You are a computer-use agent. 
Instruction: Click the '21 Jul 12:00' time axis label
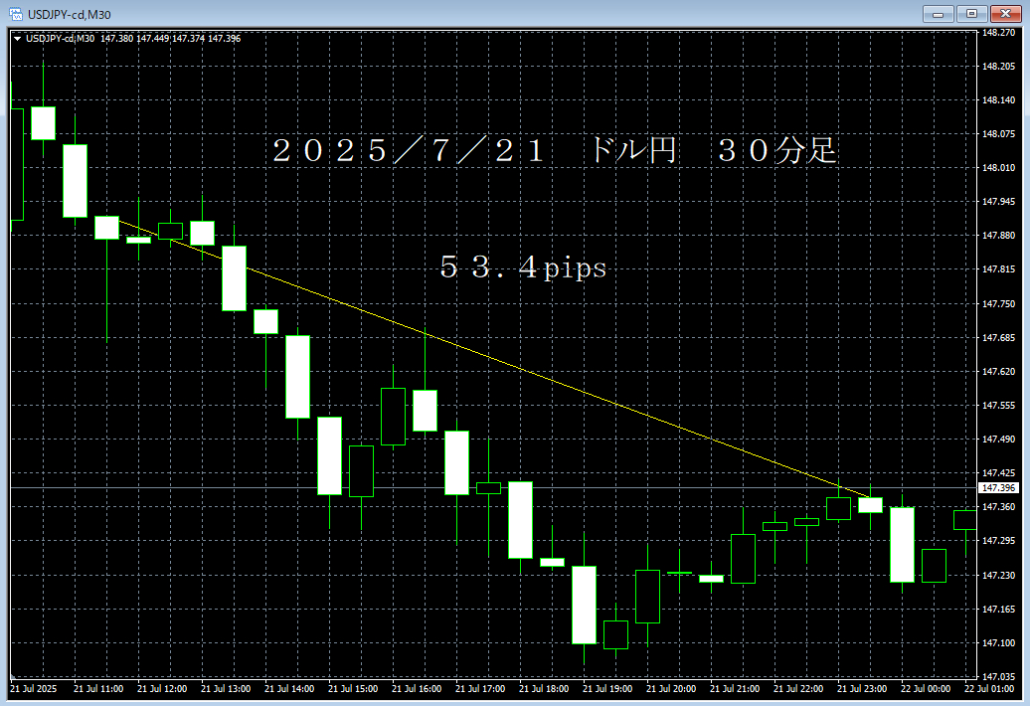162,689
